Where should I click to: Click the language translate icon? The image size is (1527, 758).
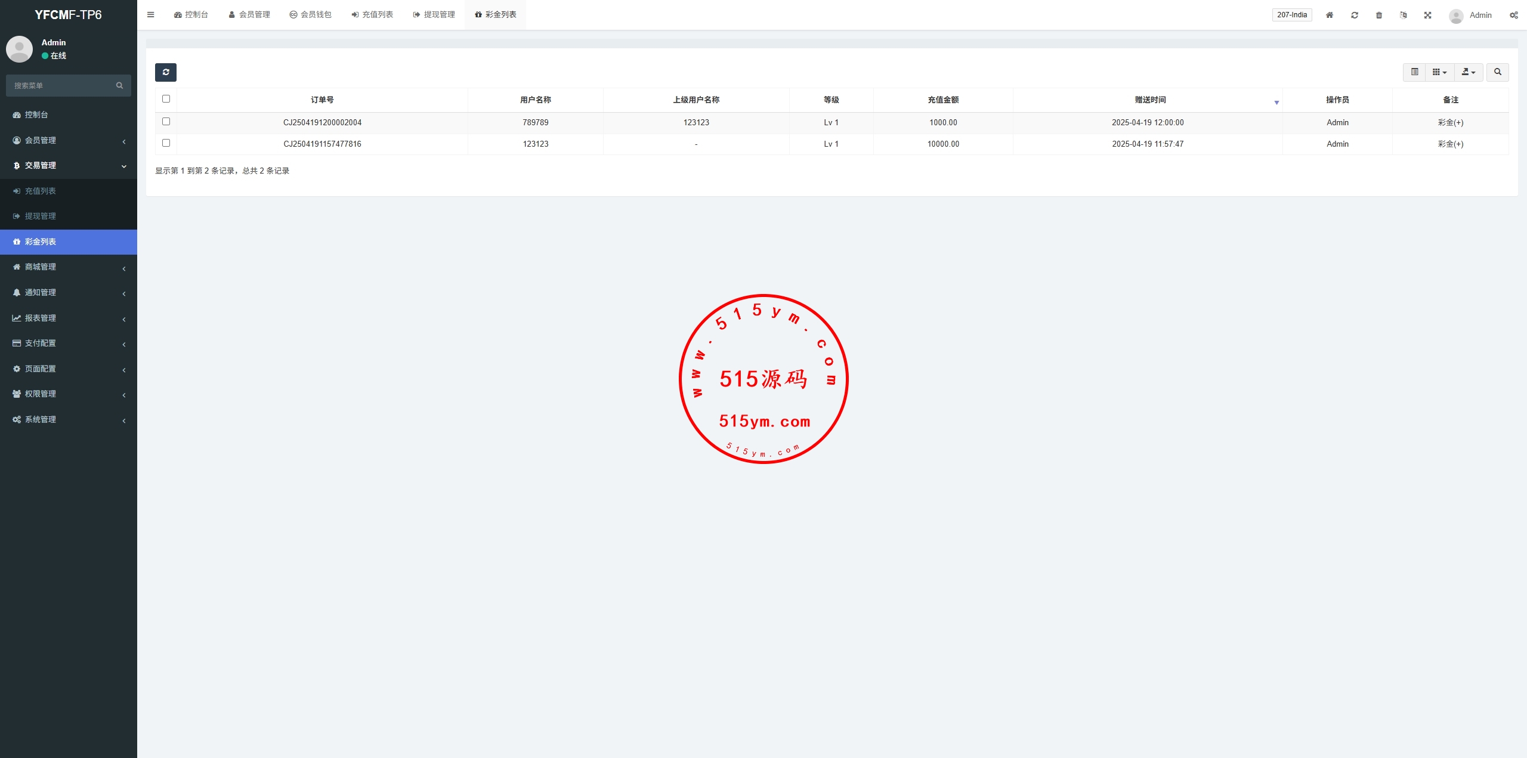point(1404,16)
